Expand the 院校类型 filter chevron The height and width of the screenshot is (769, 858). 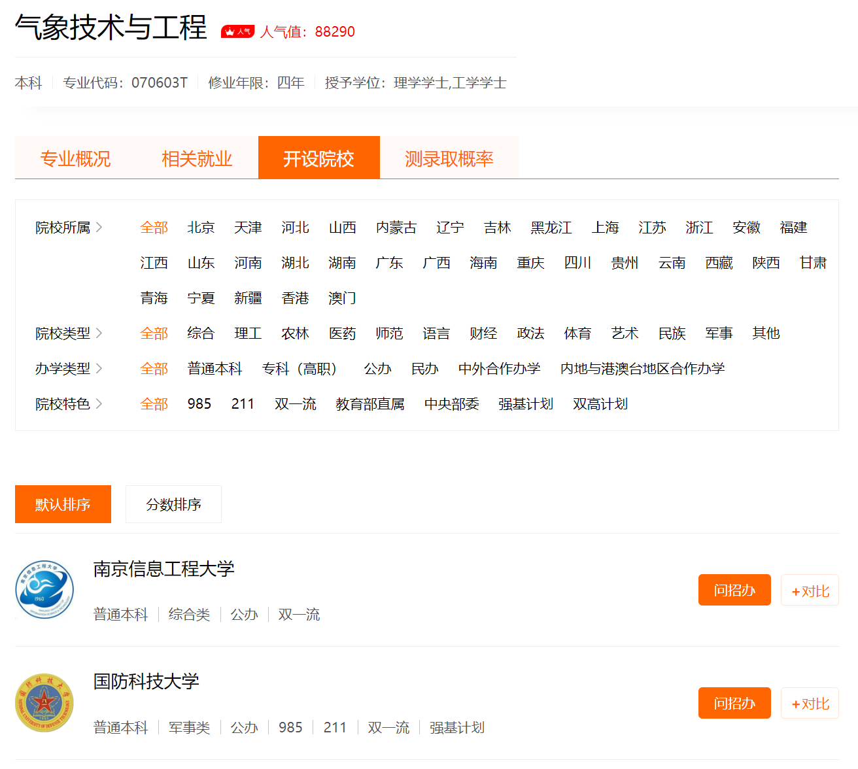99,333
